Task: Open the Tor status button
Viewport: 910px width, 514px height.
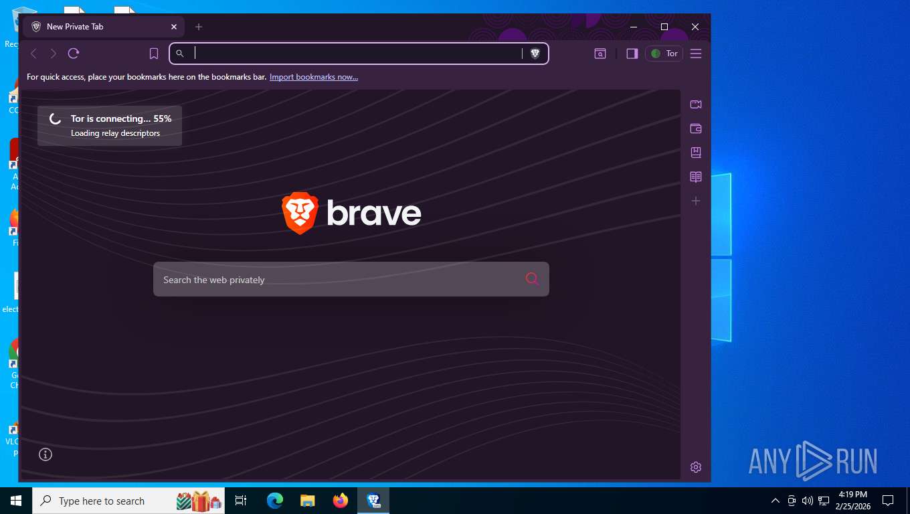Action: [664, 54]
